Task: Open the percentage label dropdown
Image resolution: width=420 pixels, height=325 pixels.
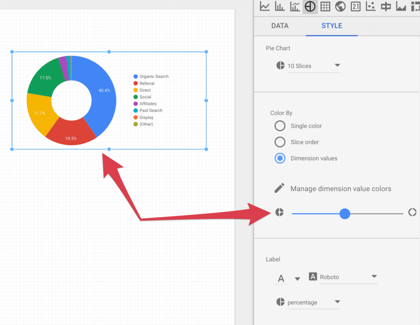Action: coord(314,302)
